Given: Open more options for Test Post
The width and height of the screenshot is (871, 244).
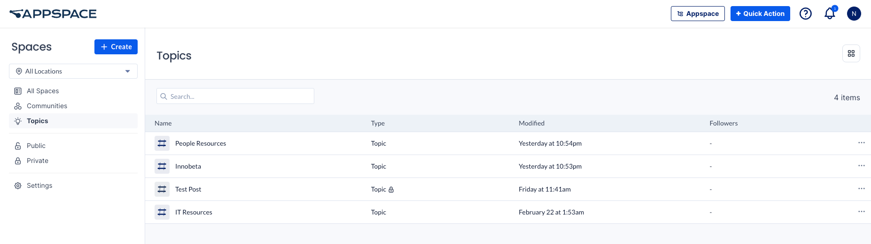Looking at the screenshot, I should pyautogui.click(x=862, y=189).
